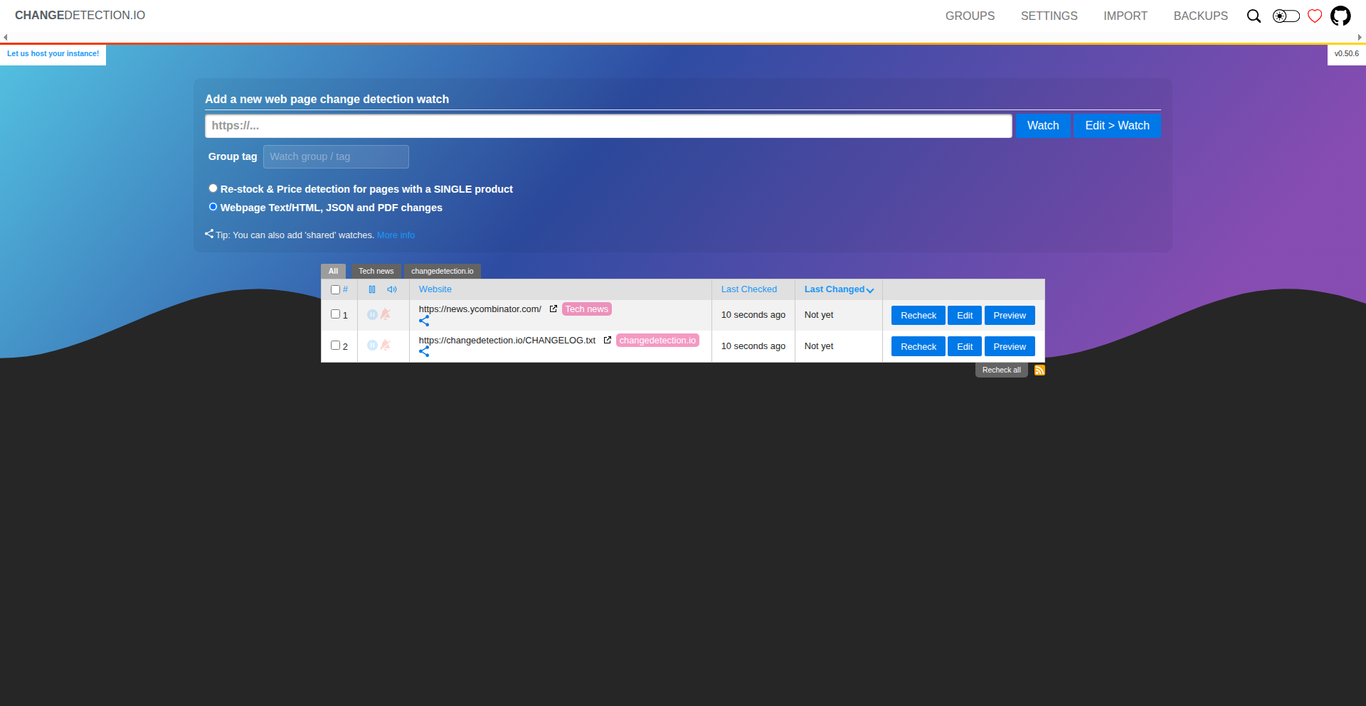Sort by Website column header

[x=435, y=289]
